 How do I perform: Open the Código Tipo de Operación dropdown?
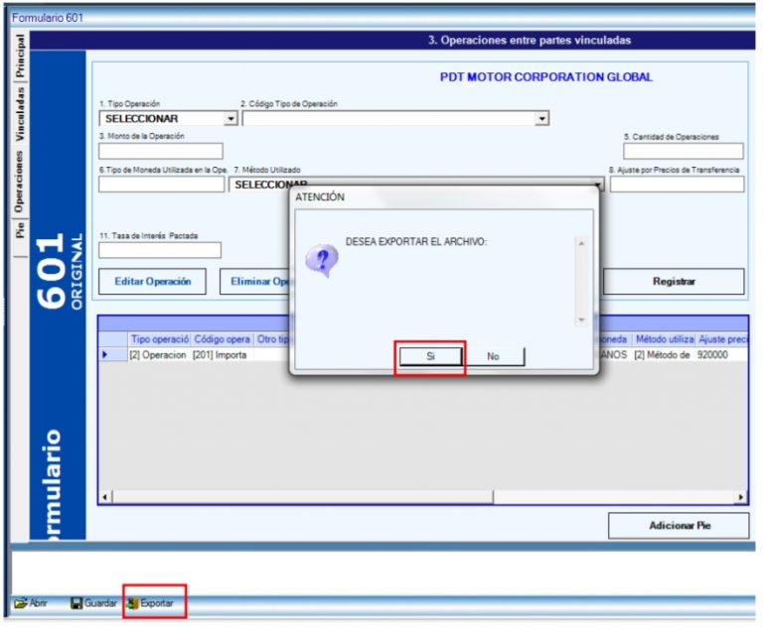(541, 119)
